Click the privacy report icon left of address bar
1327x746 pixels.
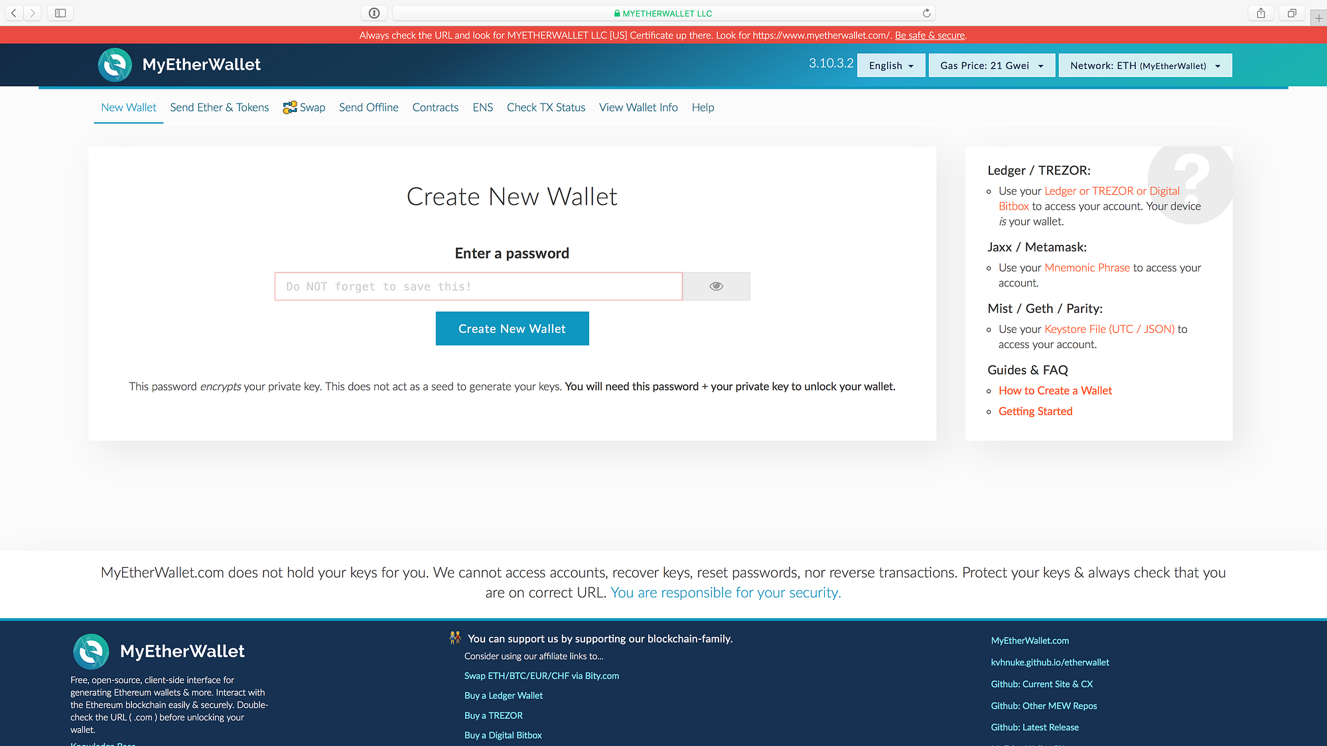click(x=374, y=13)
